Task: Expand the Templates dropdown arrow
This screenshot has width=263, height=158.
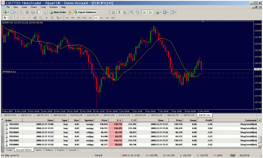Action: 175,12
